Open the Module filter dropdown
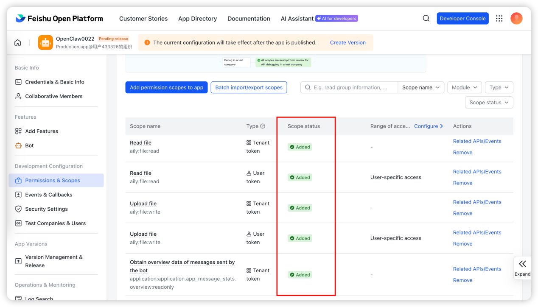The width and height of the screenshot is (538, 307). pyautogui.click(x=464, y=87)
